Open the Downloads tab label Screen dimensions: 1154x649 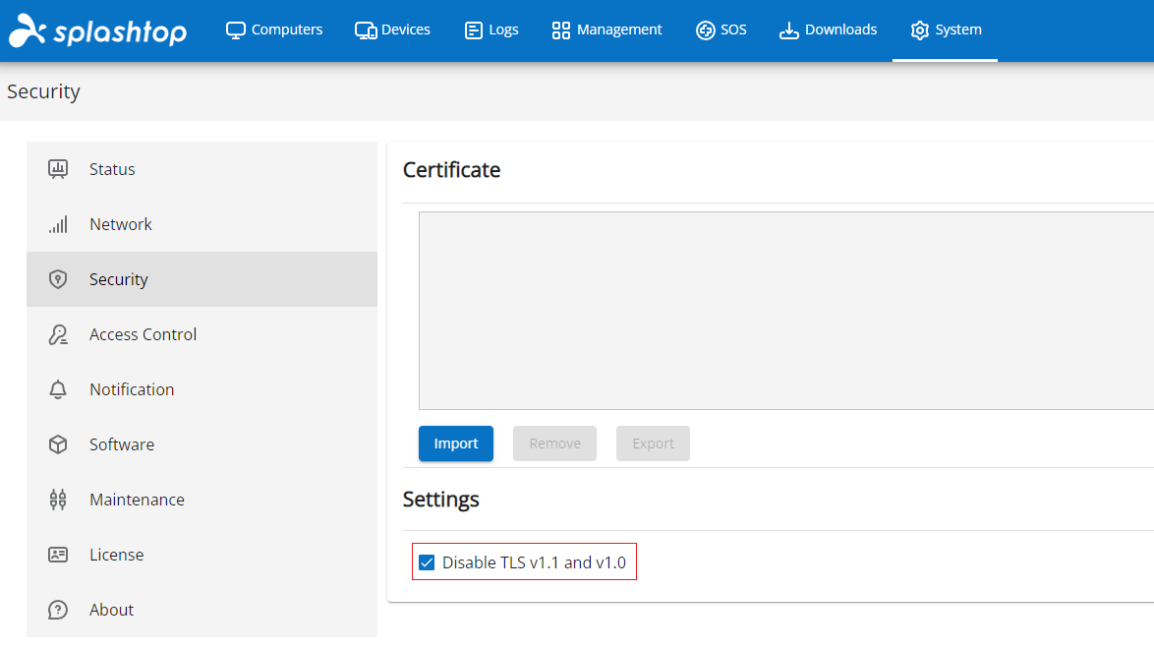tap(841, 30)
